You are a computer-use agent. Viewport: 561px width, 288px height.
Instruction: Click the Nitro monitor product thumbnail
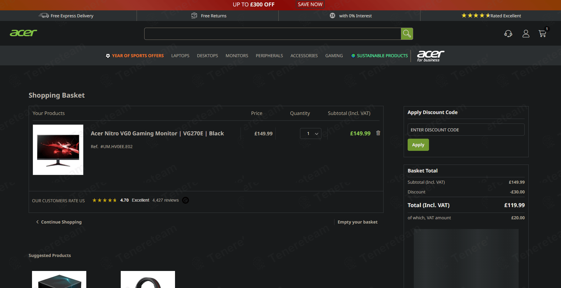pyautogui.click(x=58, y=150)
